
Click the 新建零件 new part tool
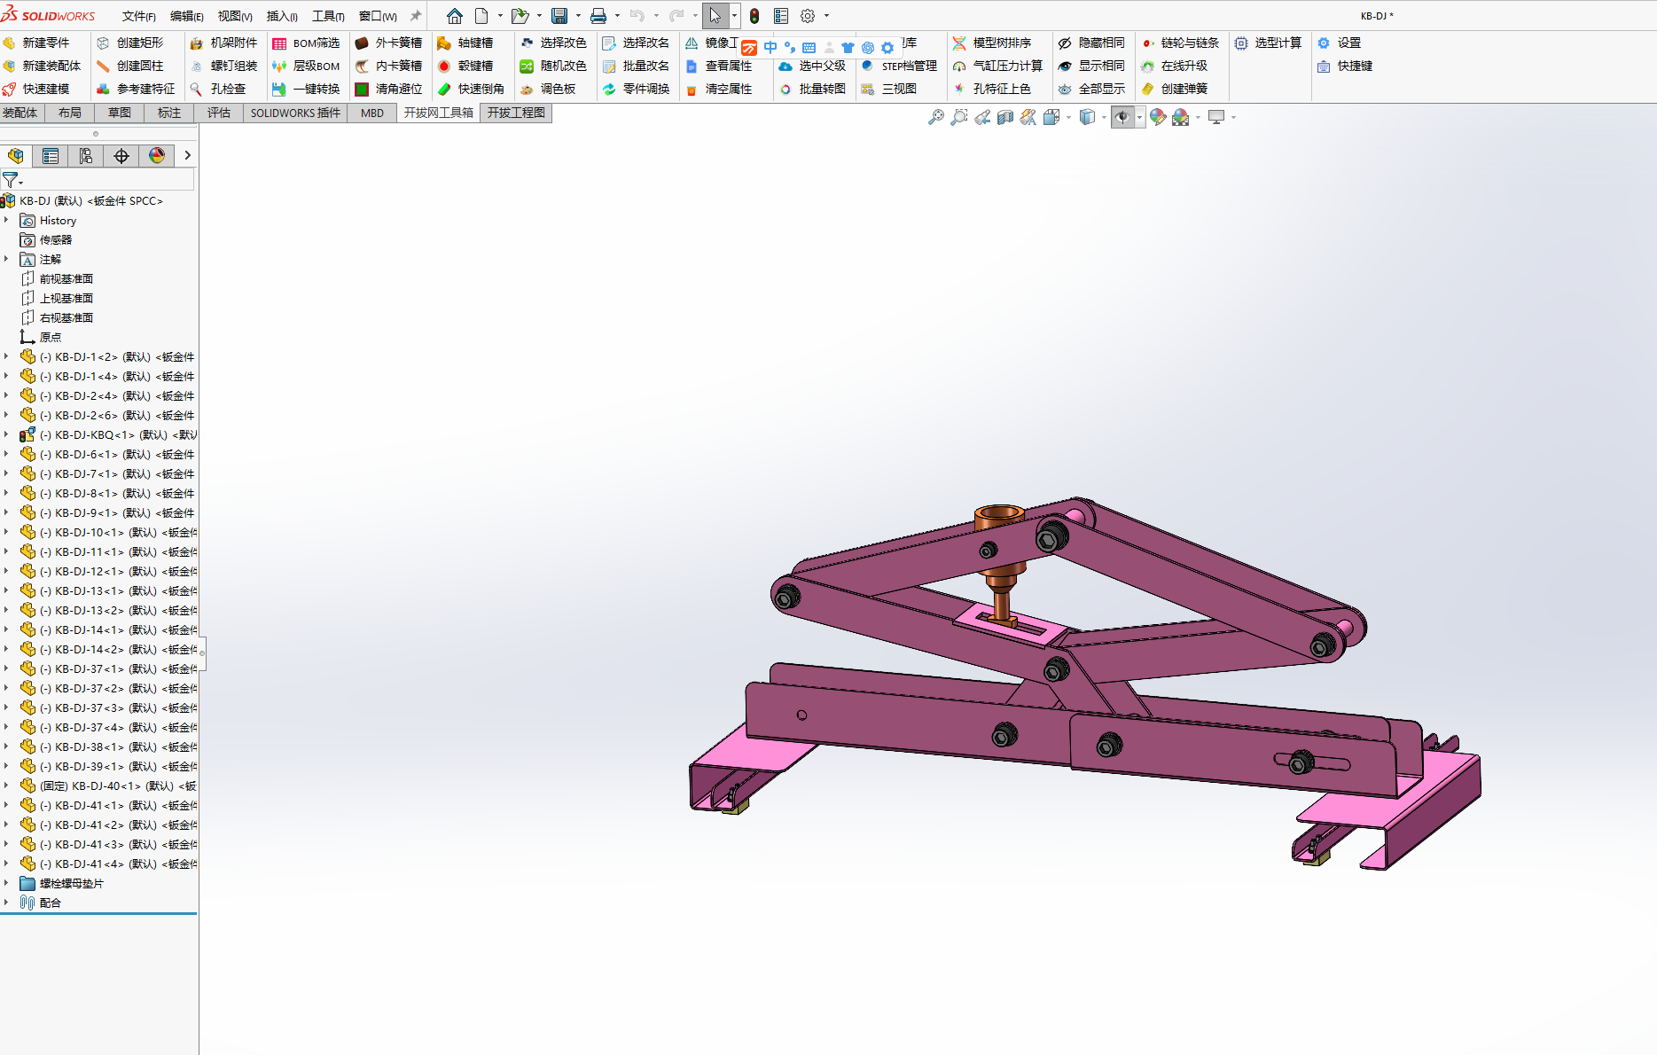pyautogui.click(x=37, y=43)
